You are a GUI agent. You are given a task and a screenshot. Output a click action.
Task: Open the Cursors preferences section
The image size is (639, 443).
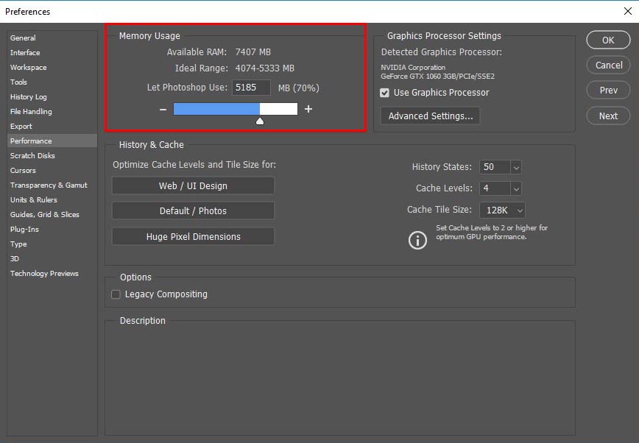point(27,170)
